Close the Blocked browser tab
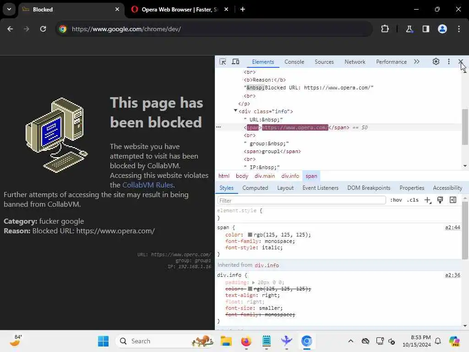Image resolution: width=469 pixels, height=352 pixels. pyautogui.click(x=117, y=9)
